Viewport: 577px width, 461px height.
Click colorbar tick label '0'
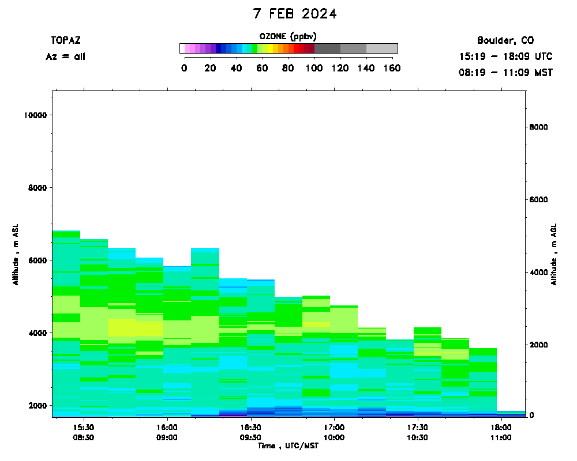coord(185,68)
